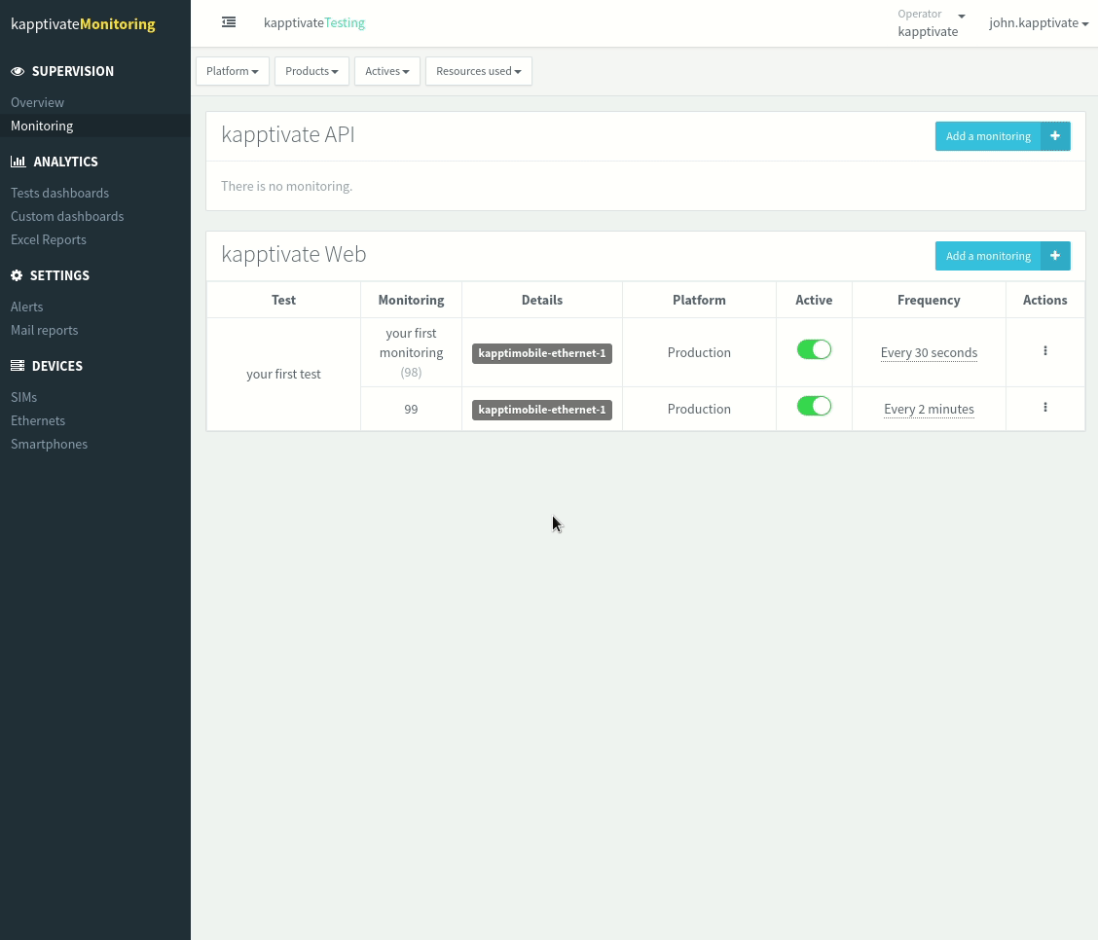Expand the Resources used dropdown
This screenshot has width=1098, height=940.
pyautogui.click(x=478, y=71)
